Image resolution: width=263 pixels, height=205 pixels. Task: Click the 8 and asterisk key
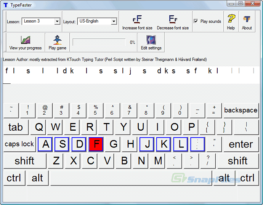tap(146, 111)
